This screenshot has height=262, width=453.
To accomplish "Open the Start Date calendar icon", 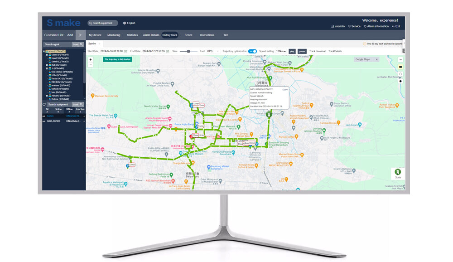I will tap(126, 51).
